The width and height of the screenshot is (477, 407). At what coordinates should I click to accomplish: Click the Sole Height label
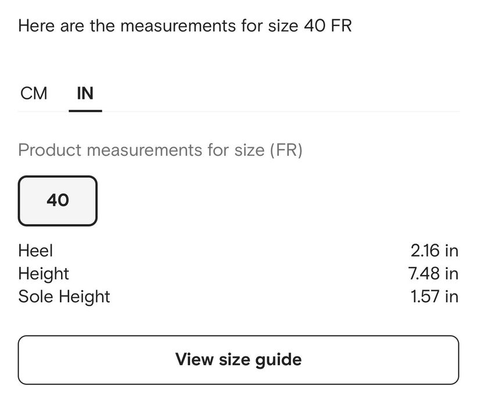[64, 297]
